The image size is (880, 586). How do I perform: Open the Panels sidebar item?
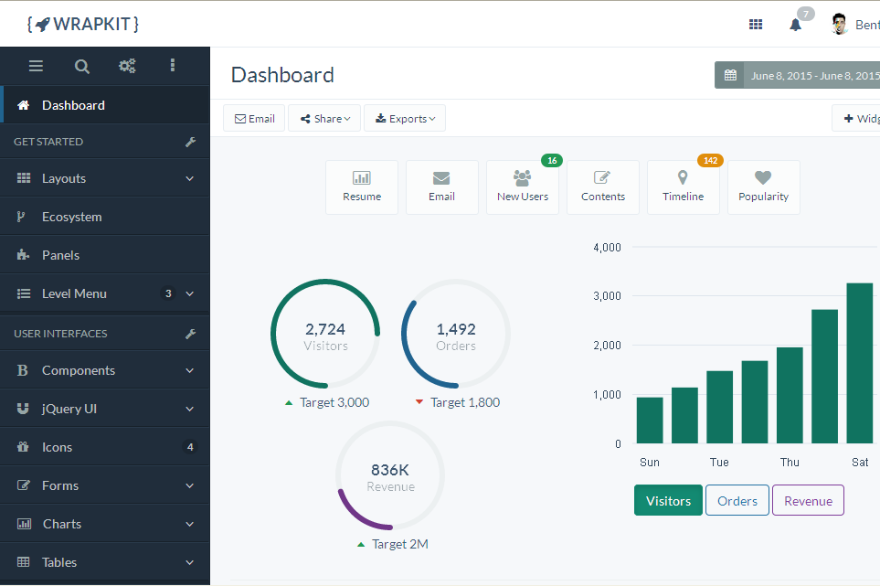click(105, 255)
